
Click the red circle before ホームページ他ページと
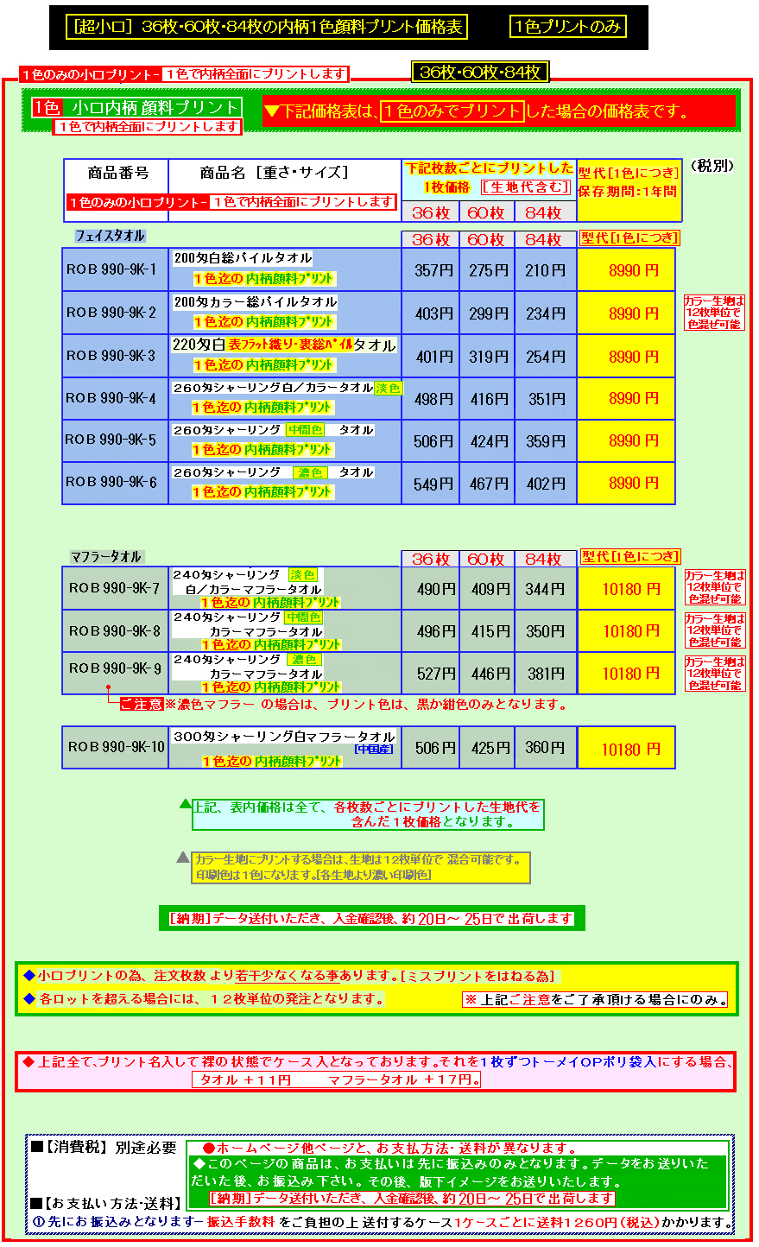point(208,1149)
